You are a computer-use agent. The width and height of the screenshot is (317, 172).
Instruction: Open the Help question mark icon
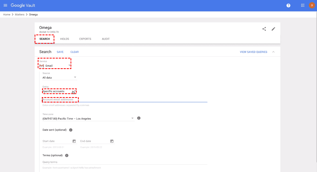288,5
